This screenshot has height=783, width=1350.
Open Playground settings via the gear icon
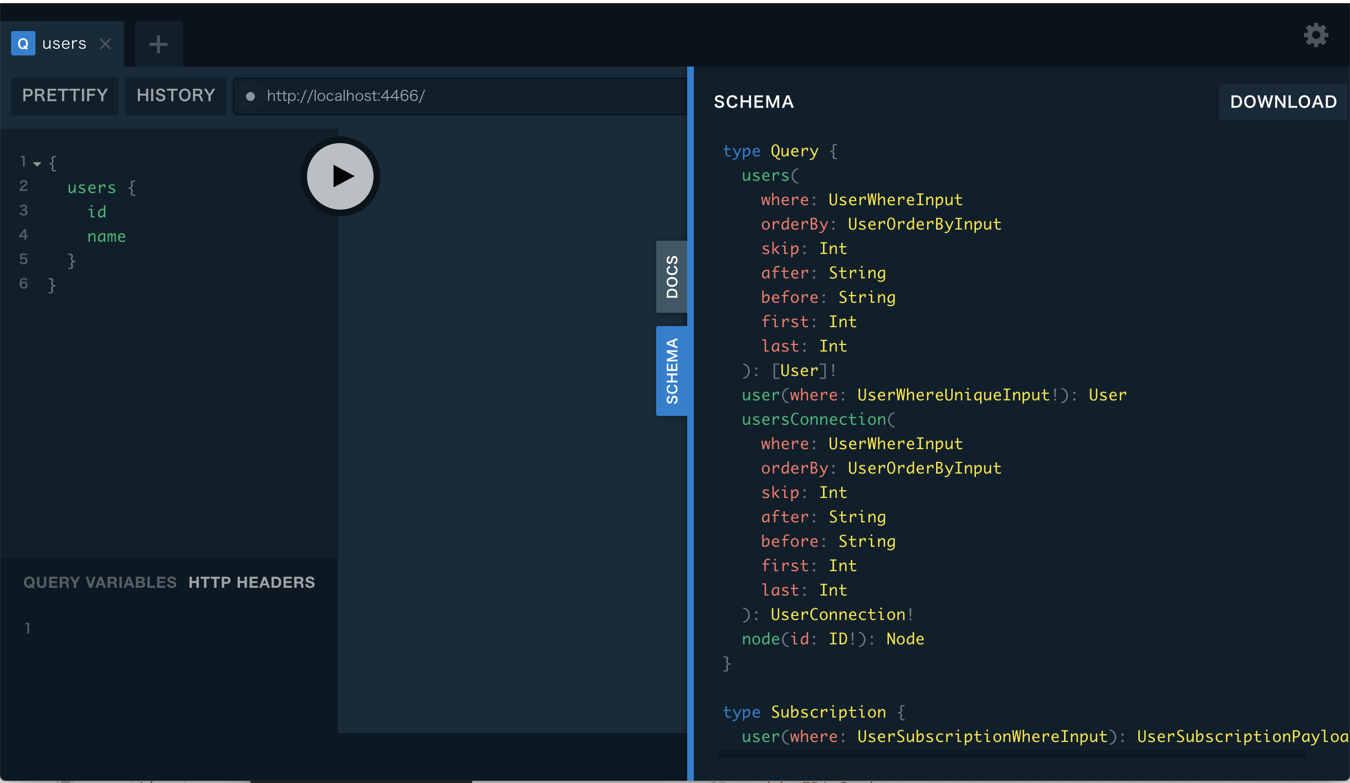click(1316, 34)
